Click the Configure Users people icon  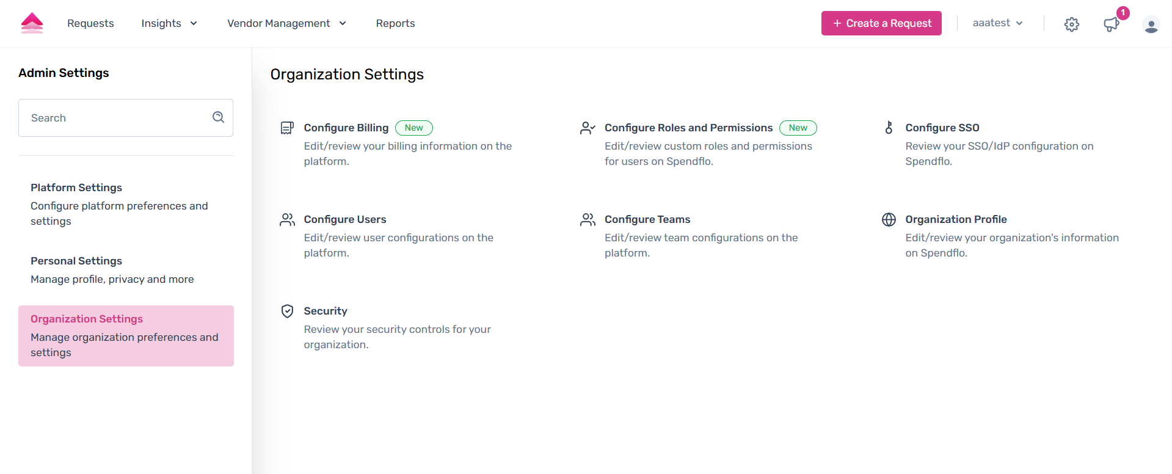[x=287, y=219]
